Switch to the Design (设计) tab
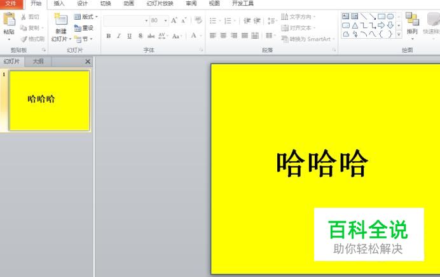This screenshot has width=440, height=277. tap(82, 3)
